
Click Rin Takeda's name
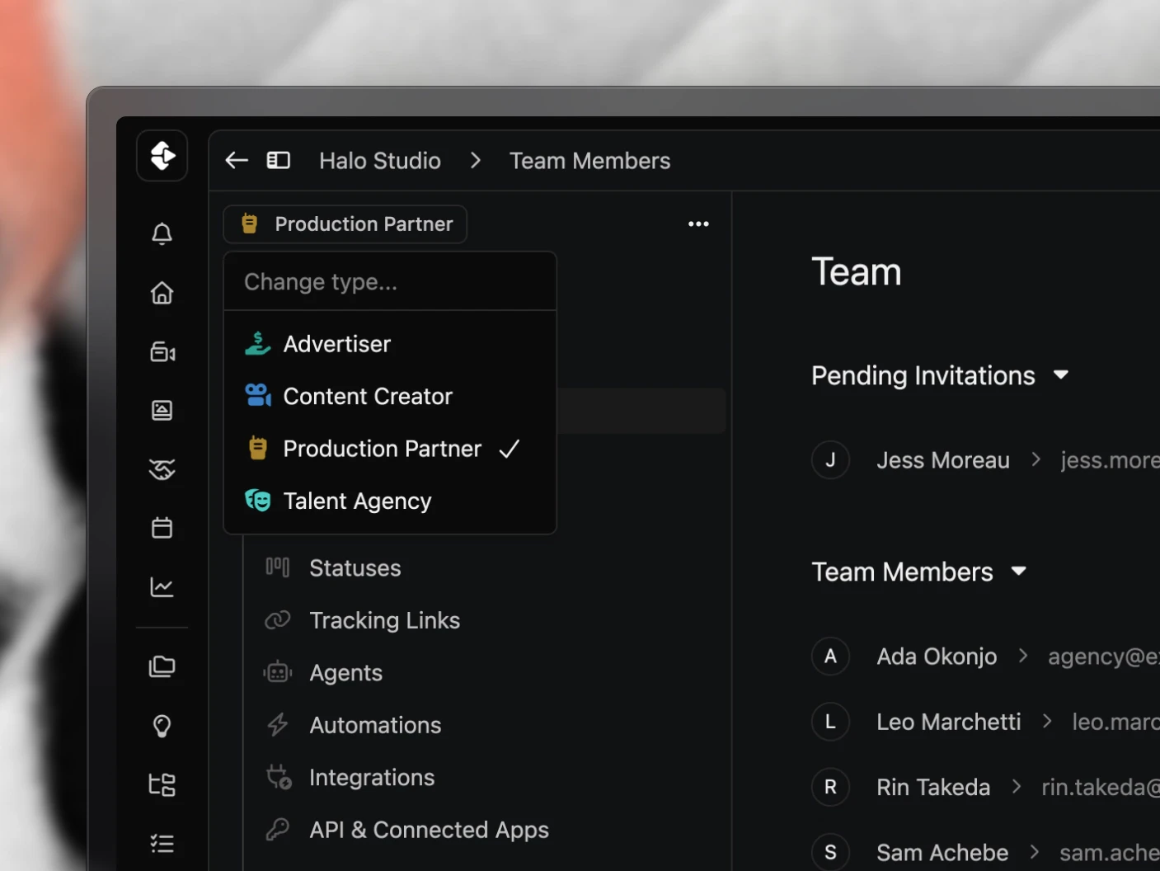pos(933,787)
